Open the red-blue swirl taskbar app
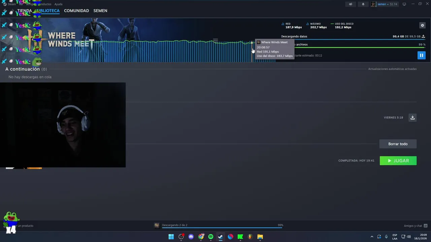Screen dimensions: 431x242 [x=230, y=237]
